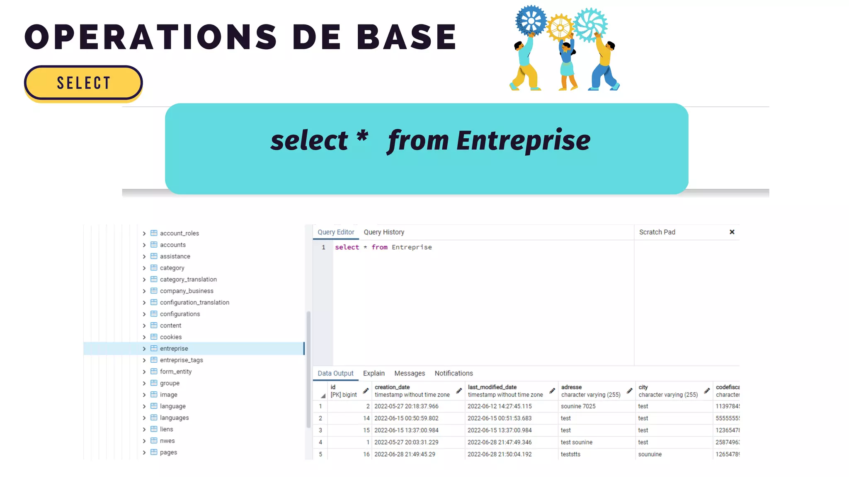Close the Scratch Pad panel
849x477 pixels.
coord(732,232)
